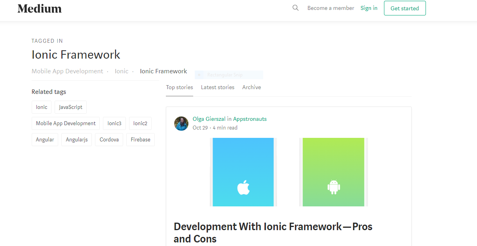Select the JavaScript related tag
Viewport: 477px width, 246px height.
[70, 107]
